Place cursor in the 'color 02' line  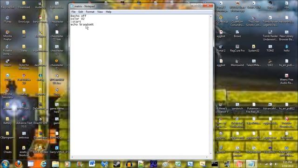[x=78, y=19]
